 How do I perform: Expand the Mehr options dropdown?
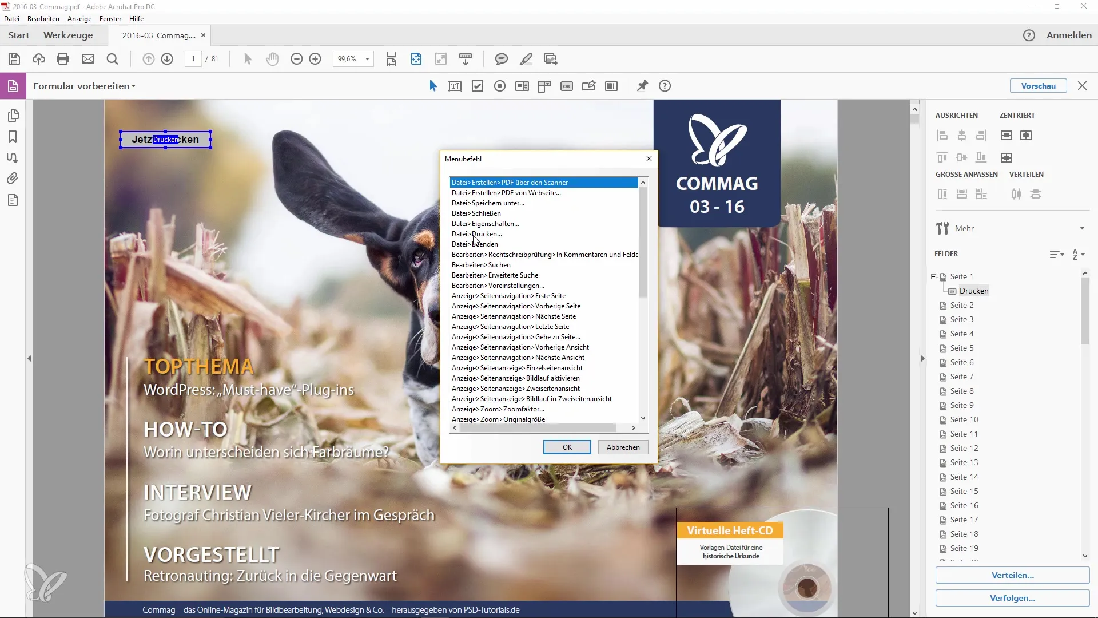(x=1082, y=228)
